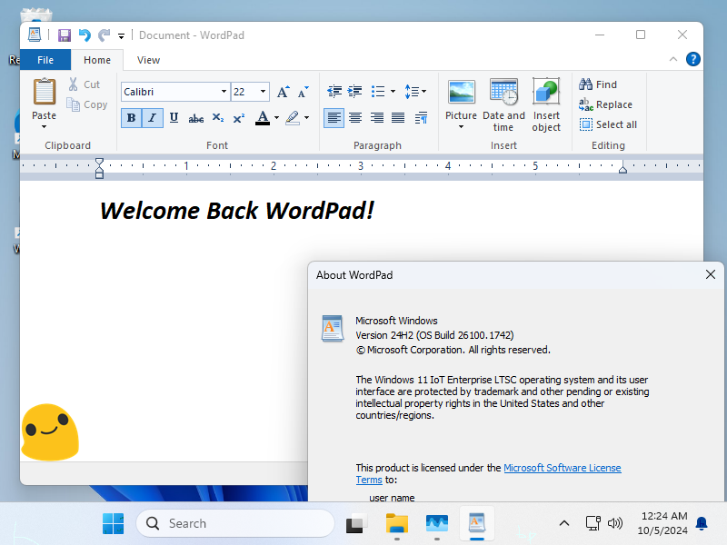
Task: Toggle Underline formatting
Action: [174, 118]
